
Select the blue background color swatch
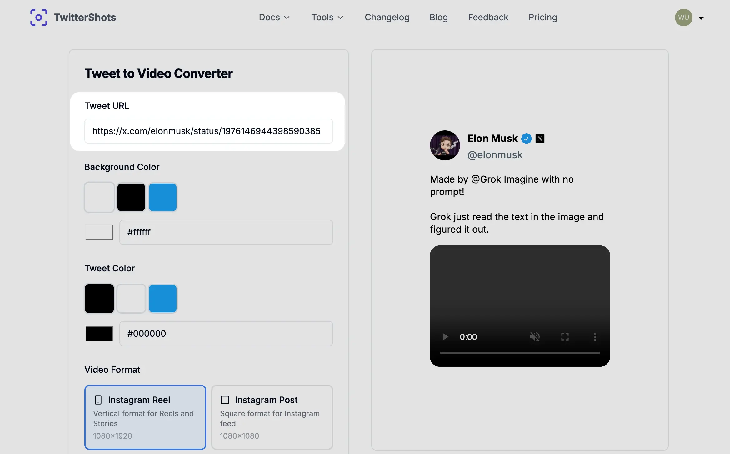tap(162, 197)
